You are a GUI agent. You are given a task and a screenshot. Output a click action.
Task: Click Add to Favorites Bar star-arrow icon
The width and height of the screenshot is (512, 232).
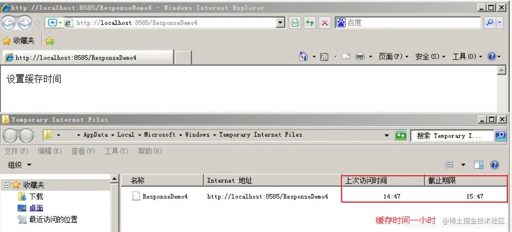[50, 41]
